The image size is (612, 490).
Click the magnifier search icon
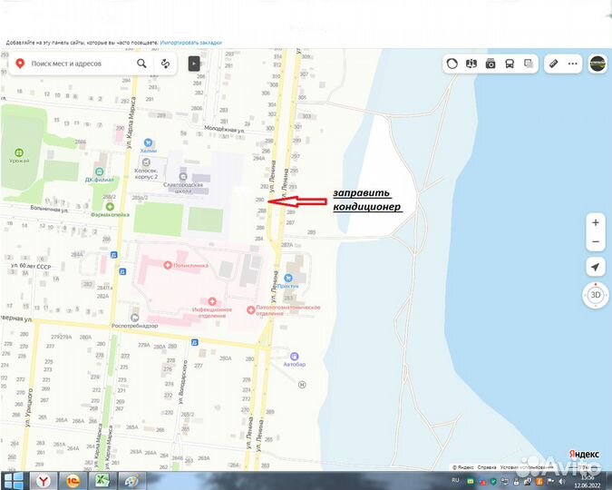point(141,64)
